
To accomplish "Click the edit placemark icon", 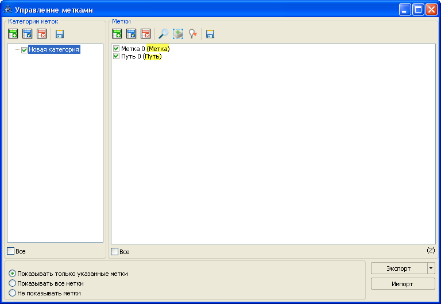I will point(131,34).
